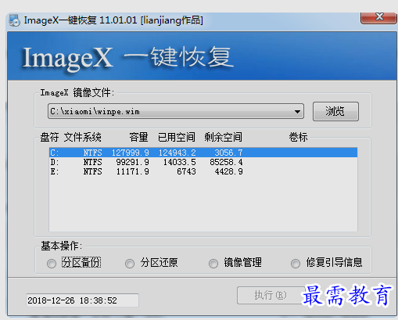Click the 11171.9 capacity value

[133, 171]
